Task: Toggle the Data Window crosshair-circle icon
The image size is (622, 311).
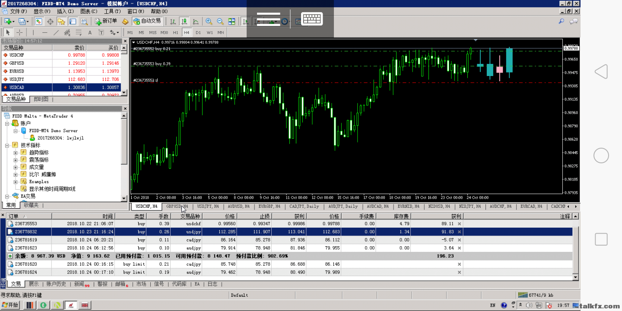Action: (x=50, y=21)
